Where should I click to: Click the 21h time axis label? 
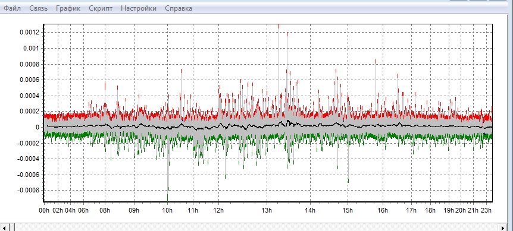pos(473,210)
